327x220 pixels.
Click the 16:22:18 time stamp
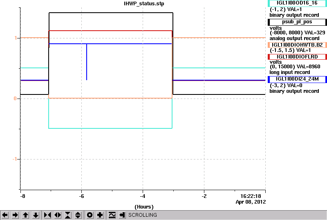pyautogui.click(x=251, y=196)
